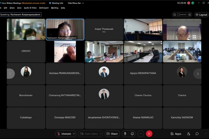Go to next page of participants

tap(198, 74)
